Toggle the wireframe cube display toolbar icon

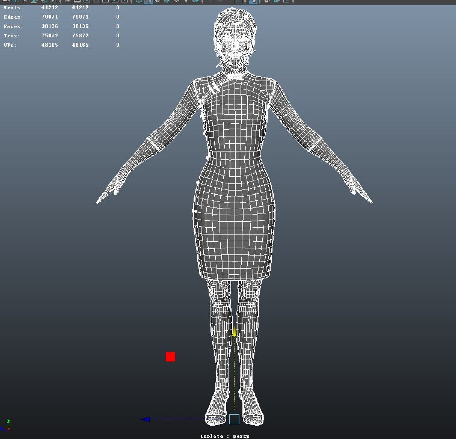click(139, 2)
